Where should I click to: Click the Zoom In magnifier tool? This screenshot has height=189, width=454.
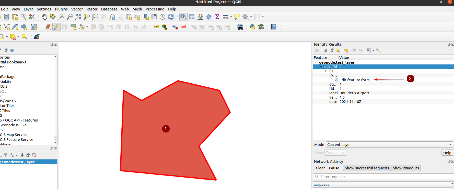coord(61,17)
